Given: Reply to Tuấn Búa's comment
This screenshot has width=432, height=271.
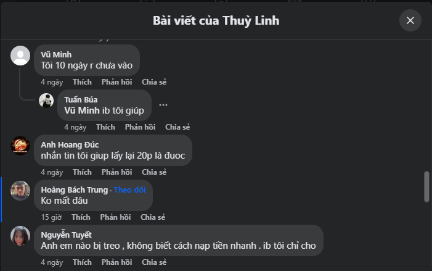Looking at the screenshot, I should [140, 127].
